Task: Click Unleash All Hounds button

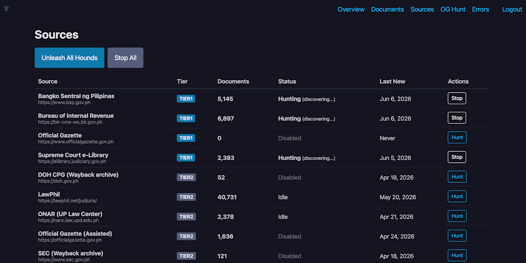Action: pyautogui.click(x=69, y=58)
